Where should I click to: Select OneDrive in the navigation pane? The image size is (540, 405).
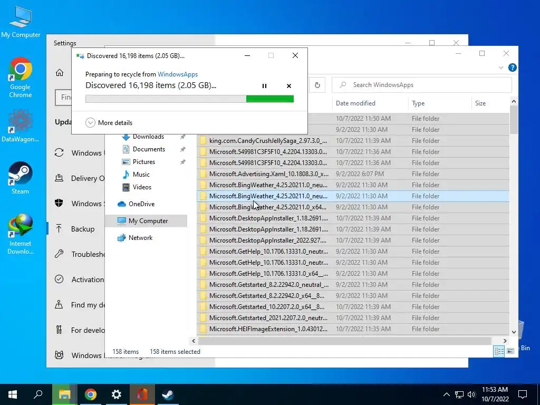tap(141, 204)
